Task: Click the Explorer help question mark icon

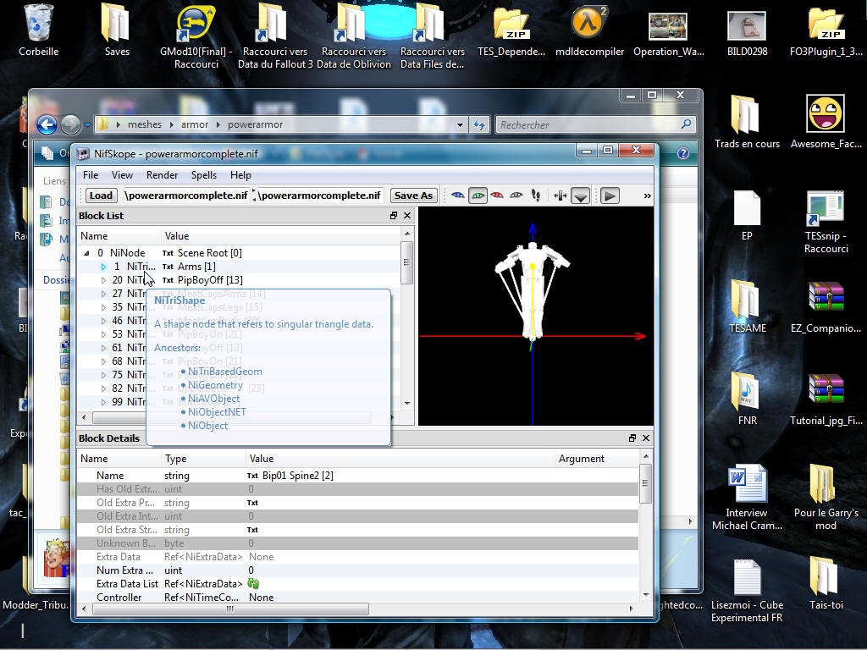Action: coord(683,154)
